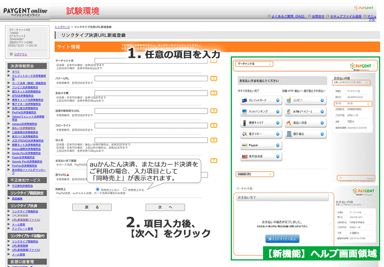Screen dimensions: 384x267
Task: Open リンクタイプ情報照会 under リンクタイプ決済
Action: (25, 211)
